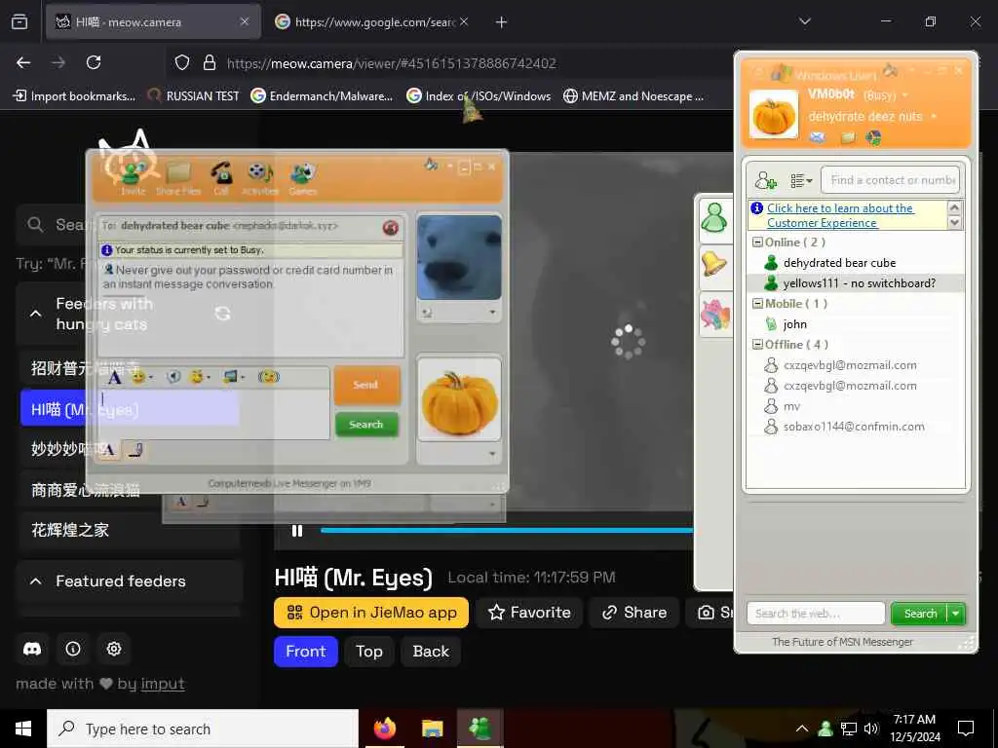Click the Share button
Screen dimensions: 998x748
point(634,613)
